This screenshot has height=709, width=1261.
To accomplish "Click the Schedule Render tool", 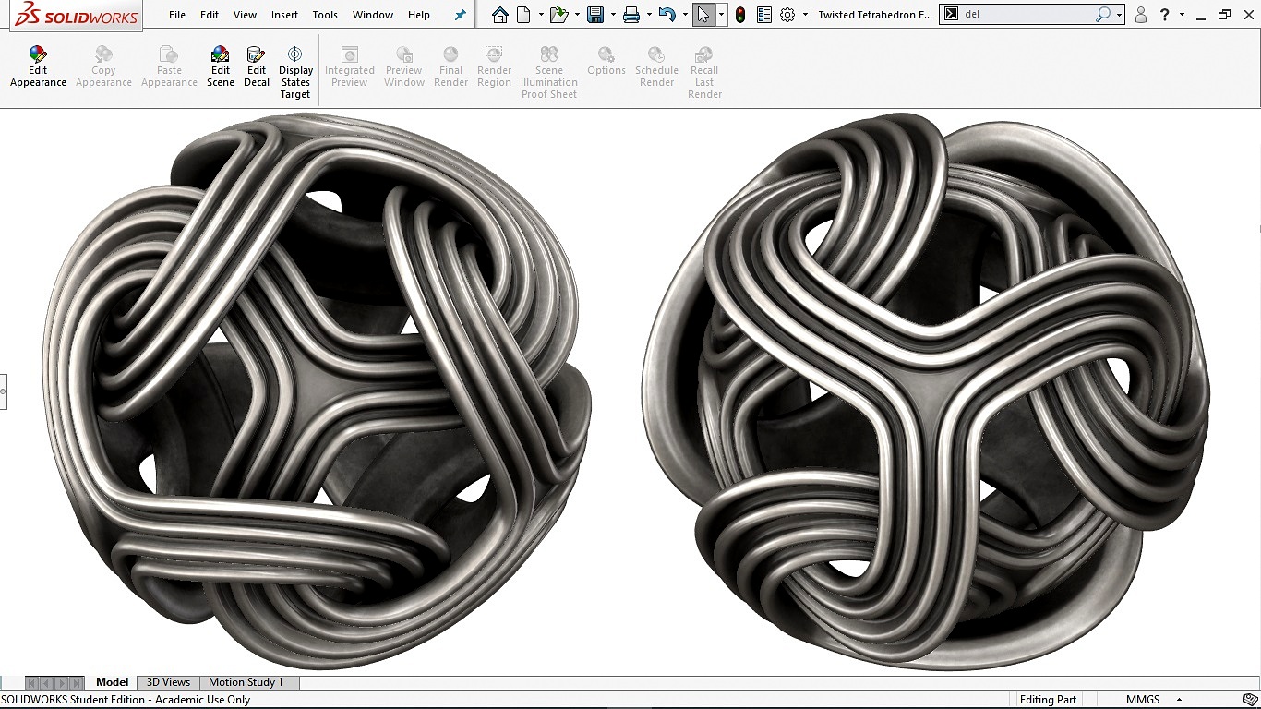I will 656,66.
